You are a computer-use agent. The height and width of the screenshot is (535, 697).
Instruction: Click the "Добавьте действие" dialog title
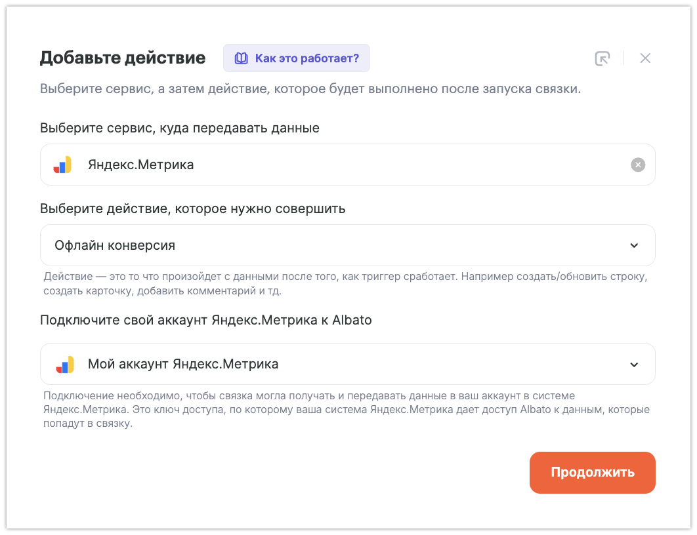coord(123,58)
